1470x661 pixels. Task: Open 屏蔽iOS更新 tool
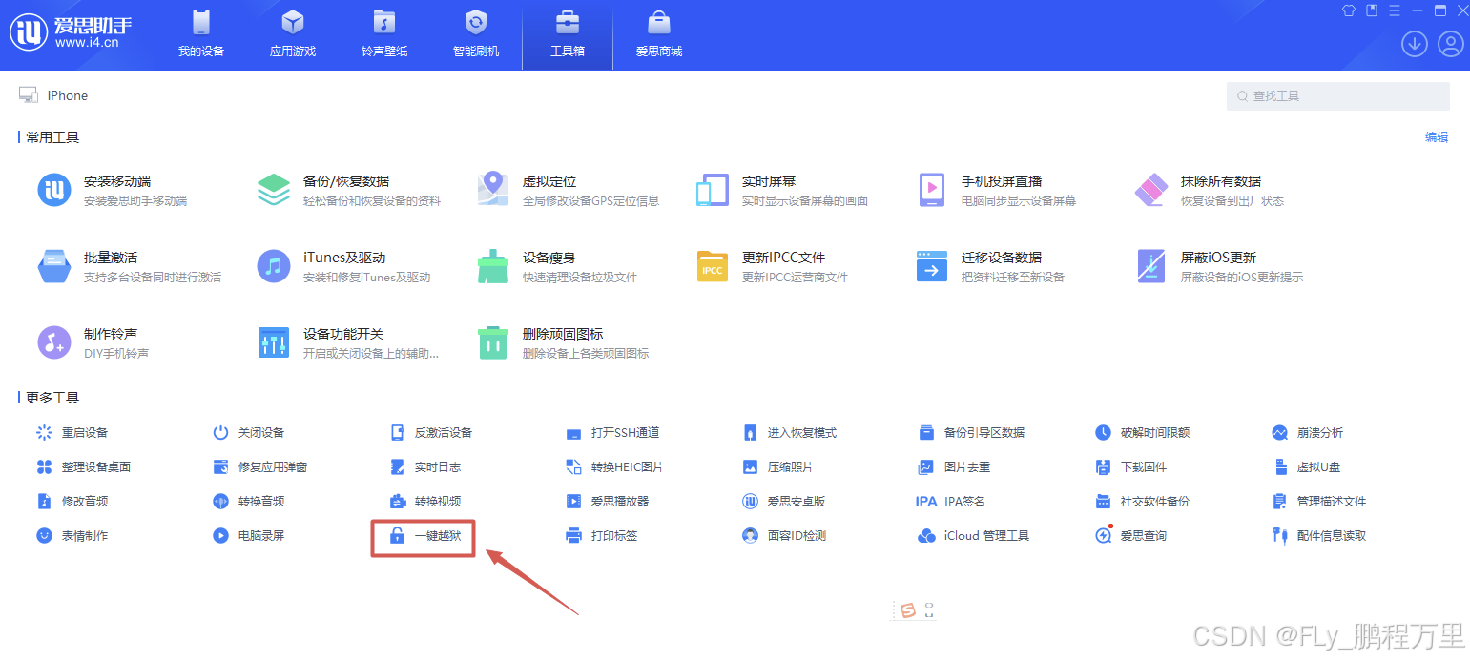(x=1218, y=266)
